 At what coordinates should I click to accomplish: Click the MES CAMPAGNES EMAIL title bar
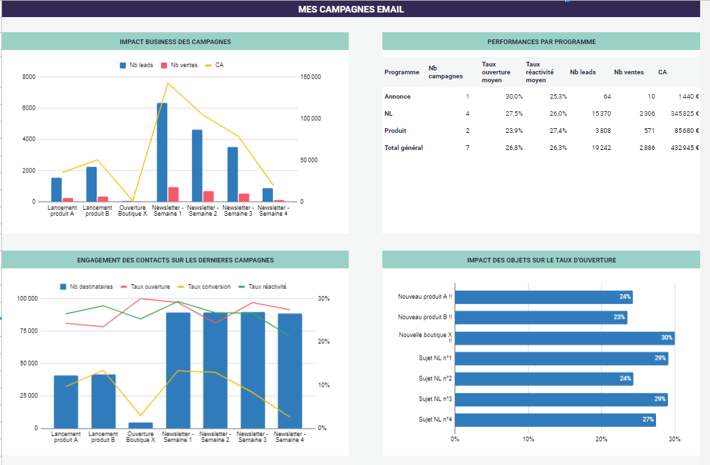(355, 9)
